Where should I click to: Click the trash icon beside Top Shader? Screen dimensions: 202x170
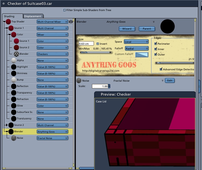click(71, 22)
